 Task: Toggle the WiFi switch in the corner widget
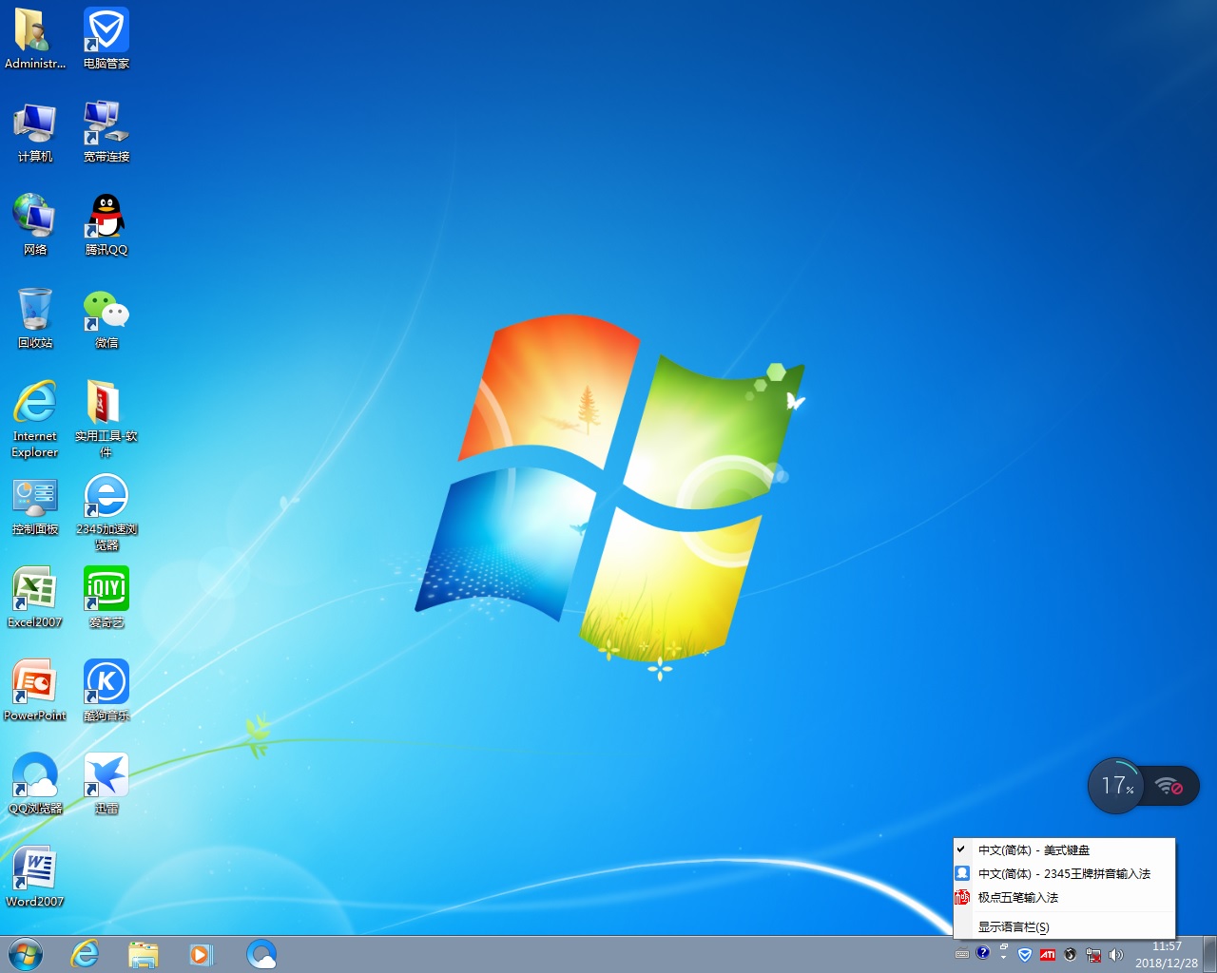click(x=1169, y=786)
